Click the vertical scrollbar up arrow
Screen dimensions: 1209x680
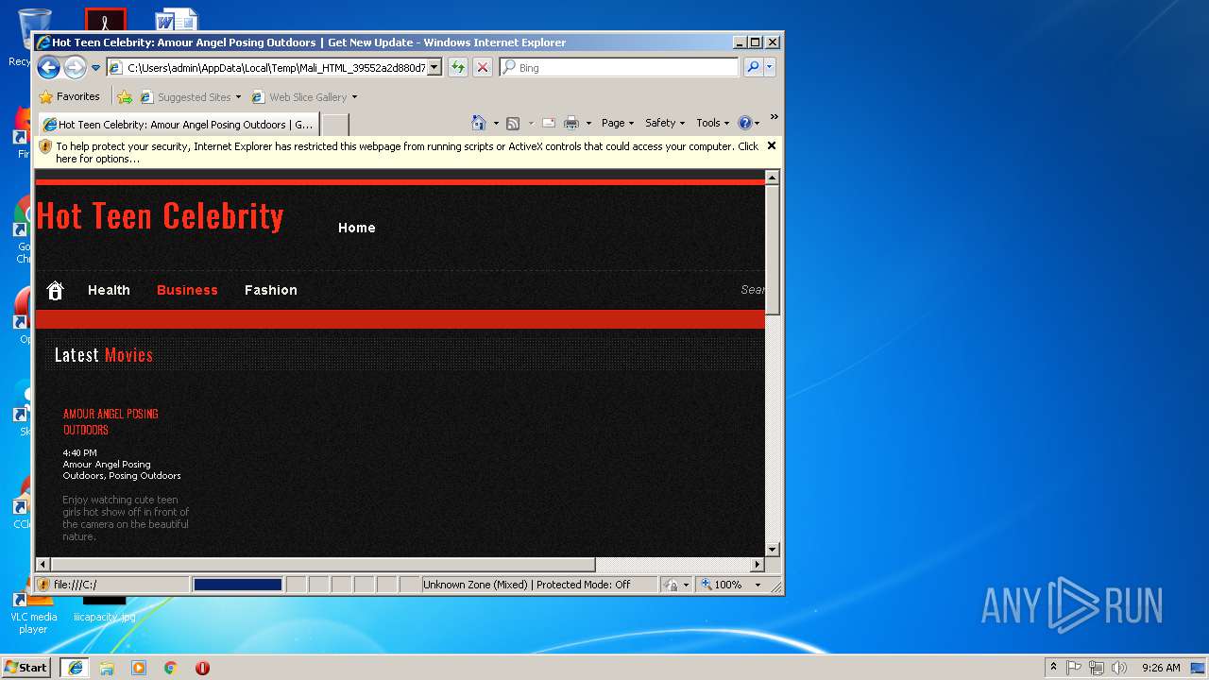pyautogui.click(x=773, y=178)
